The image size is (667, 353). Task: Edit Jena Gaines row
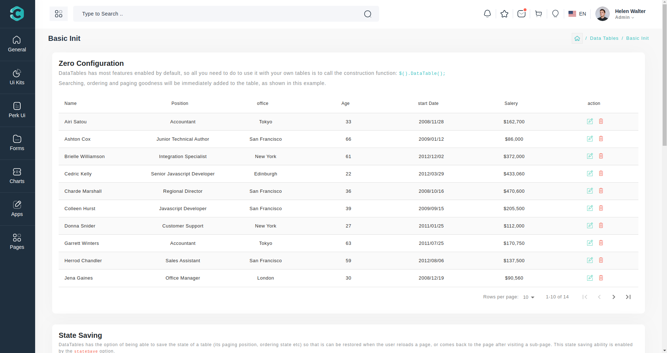590,278
